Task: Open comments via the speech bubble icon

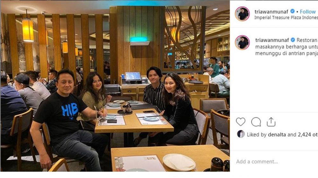Action: coord(256,122)
